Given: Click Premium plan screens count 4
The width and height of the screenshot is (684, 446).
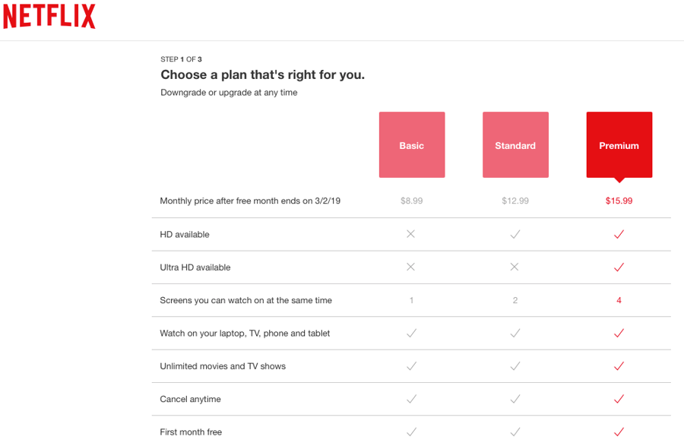Looking at the screenshot, I should [619, 300].
